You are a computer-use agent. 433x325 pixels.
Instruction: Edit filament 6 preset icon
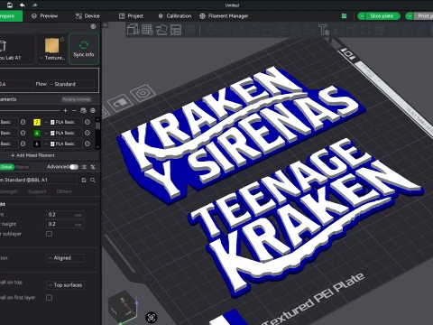coord(88,144)
